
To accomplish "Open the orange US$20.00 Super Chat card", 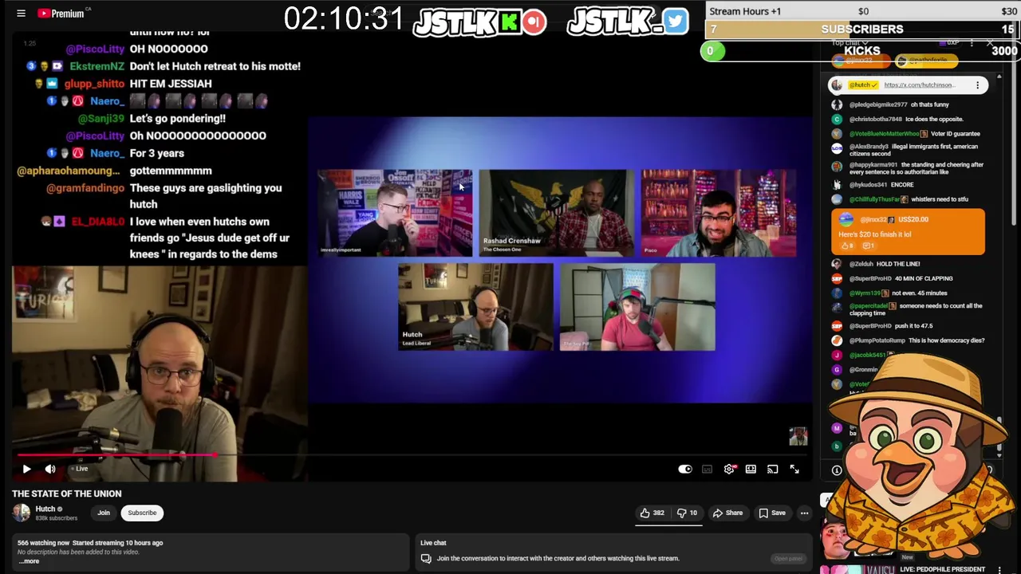I will (x=908, y=232).
